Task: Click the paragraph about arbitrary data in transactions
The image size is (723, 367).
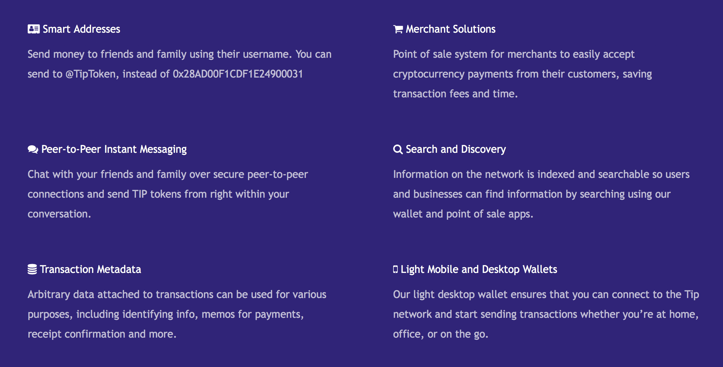Action: [177, 314]
